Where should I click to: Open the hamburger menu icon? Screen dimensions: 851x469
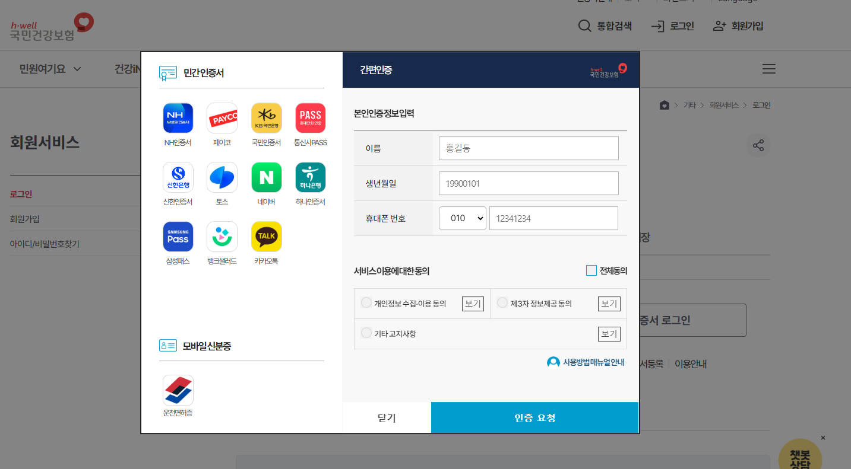(769, 69)
